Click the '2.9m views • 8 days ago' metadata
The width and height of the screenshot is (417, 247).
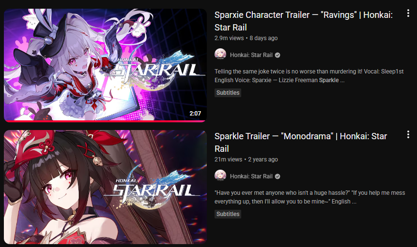click(x=246, y=38)
